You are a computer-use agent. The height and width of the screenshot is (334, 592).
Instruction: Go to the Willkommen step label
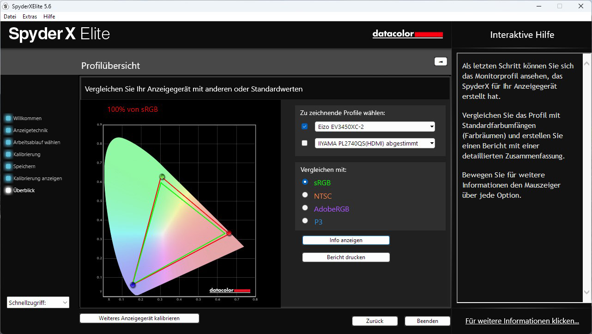tap(27, 118)
